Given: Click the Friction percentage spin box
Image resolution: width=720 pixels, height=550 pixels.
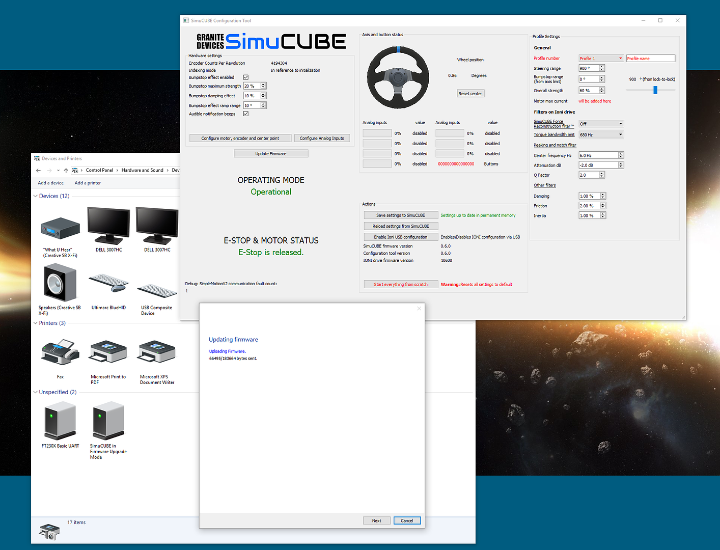Looking at the screenshot, I should [x=592, y=206].
